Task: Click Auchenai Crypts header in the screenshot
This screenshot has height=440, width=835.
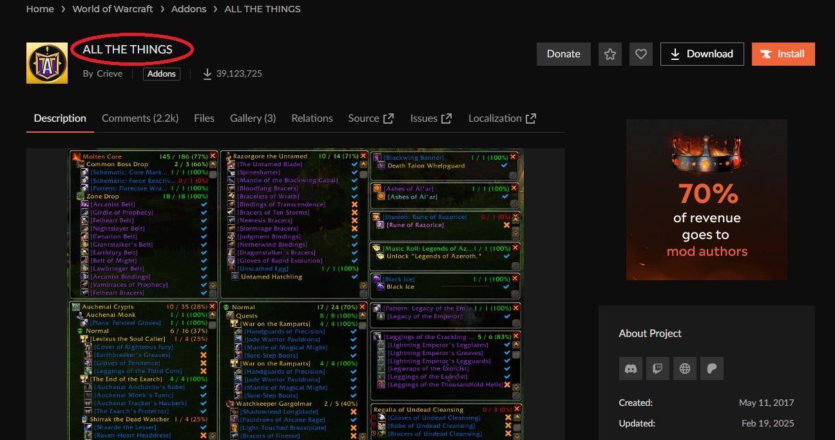Action: pyautogui.click(x=107, y=307)
